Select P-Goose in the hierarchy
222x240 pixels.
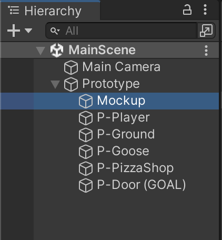point(114,151)
